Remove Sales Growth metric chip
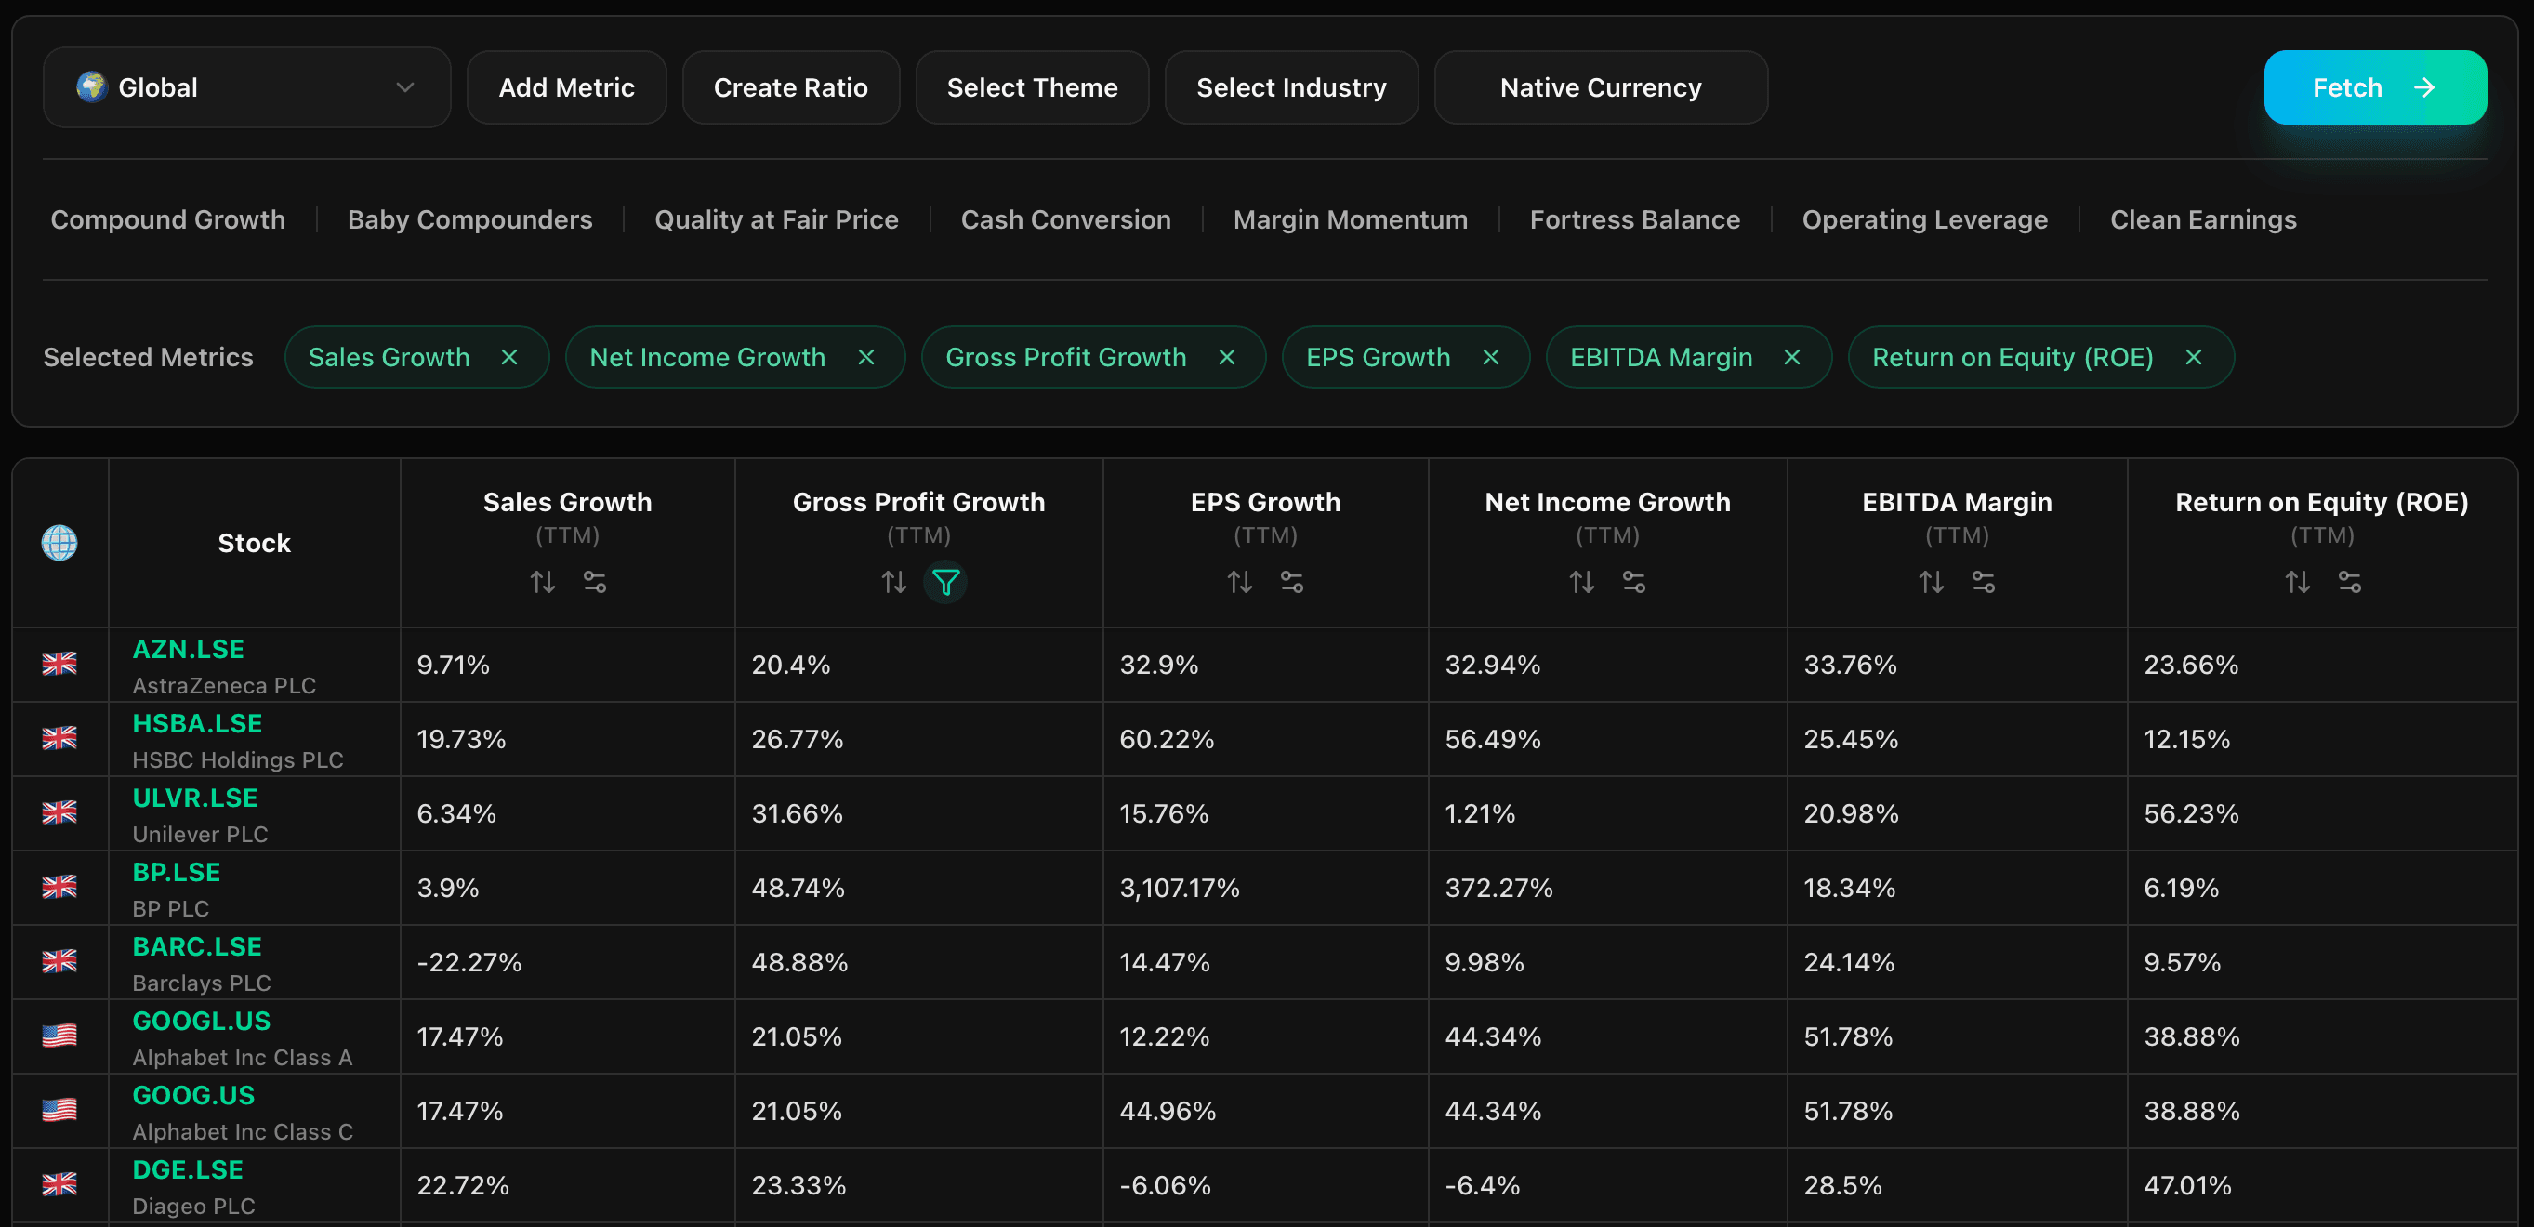 [x=508, y=357]
